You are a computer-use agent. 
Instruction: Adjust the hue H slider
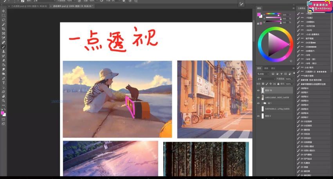click(274, 15)
